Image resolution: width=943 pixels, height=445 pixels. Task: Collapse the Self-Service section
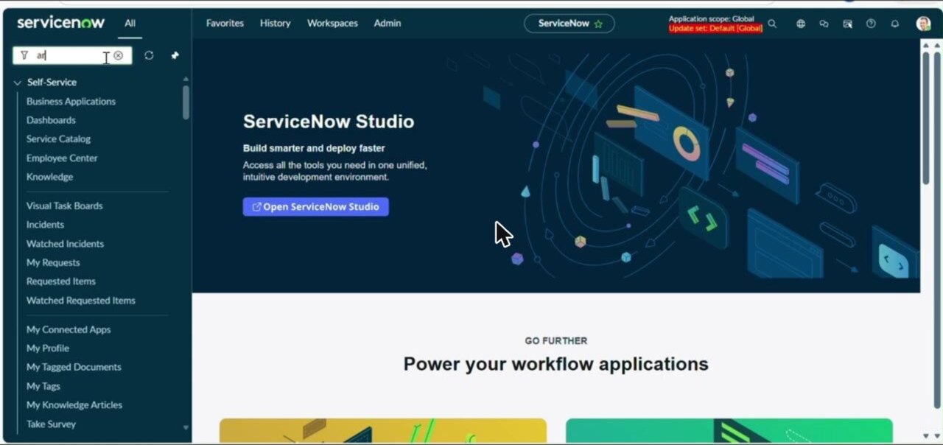click(17, 83)
